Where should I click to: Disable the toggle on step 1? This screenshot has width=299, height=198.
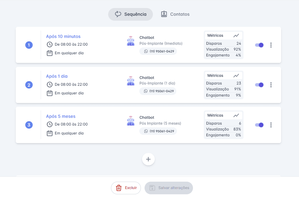(259, 45)
